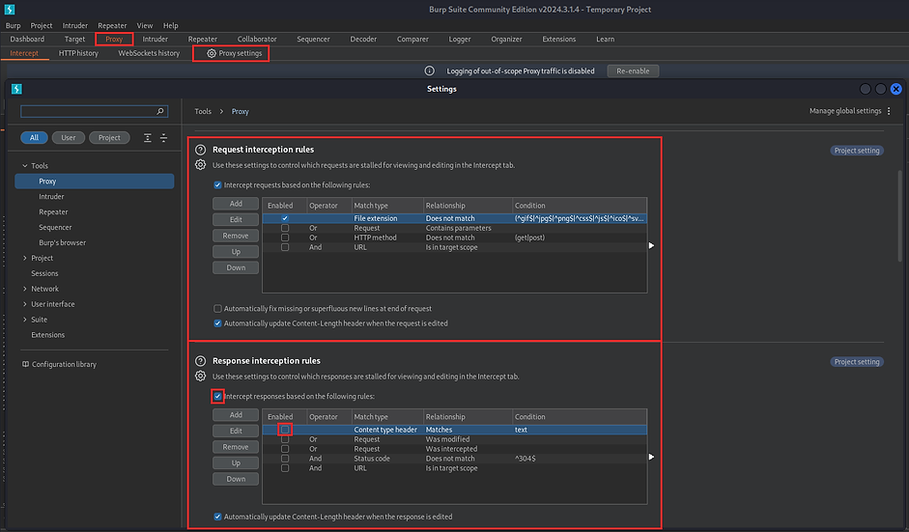Expand the User interface tree node

coord(25,304)
